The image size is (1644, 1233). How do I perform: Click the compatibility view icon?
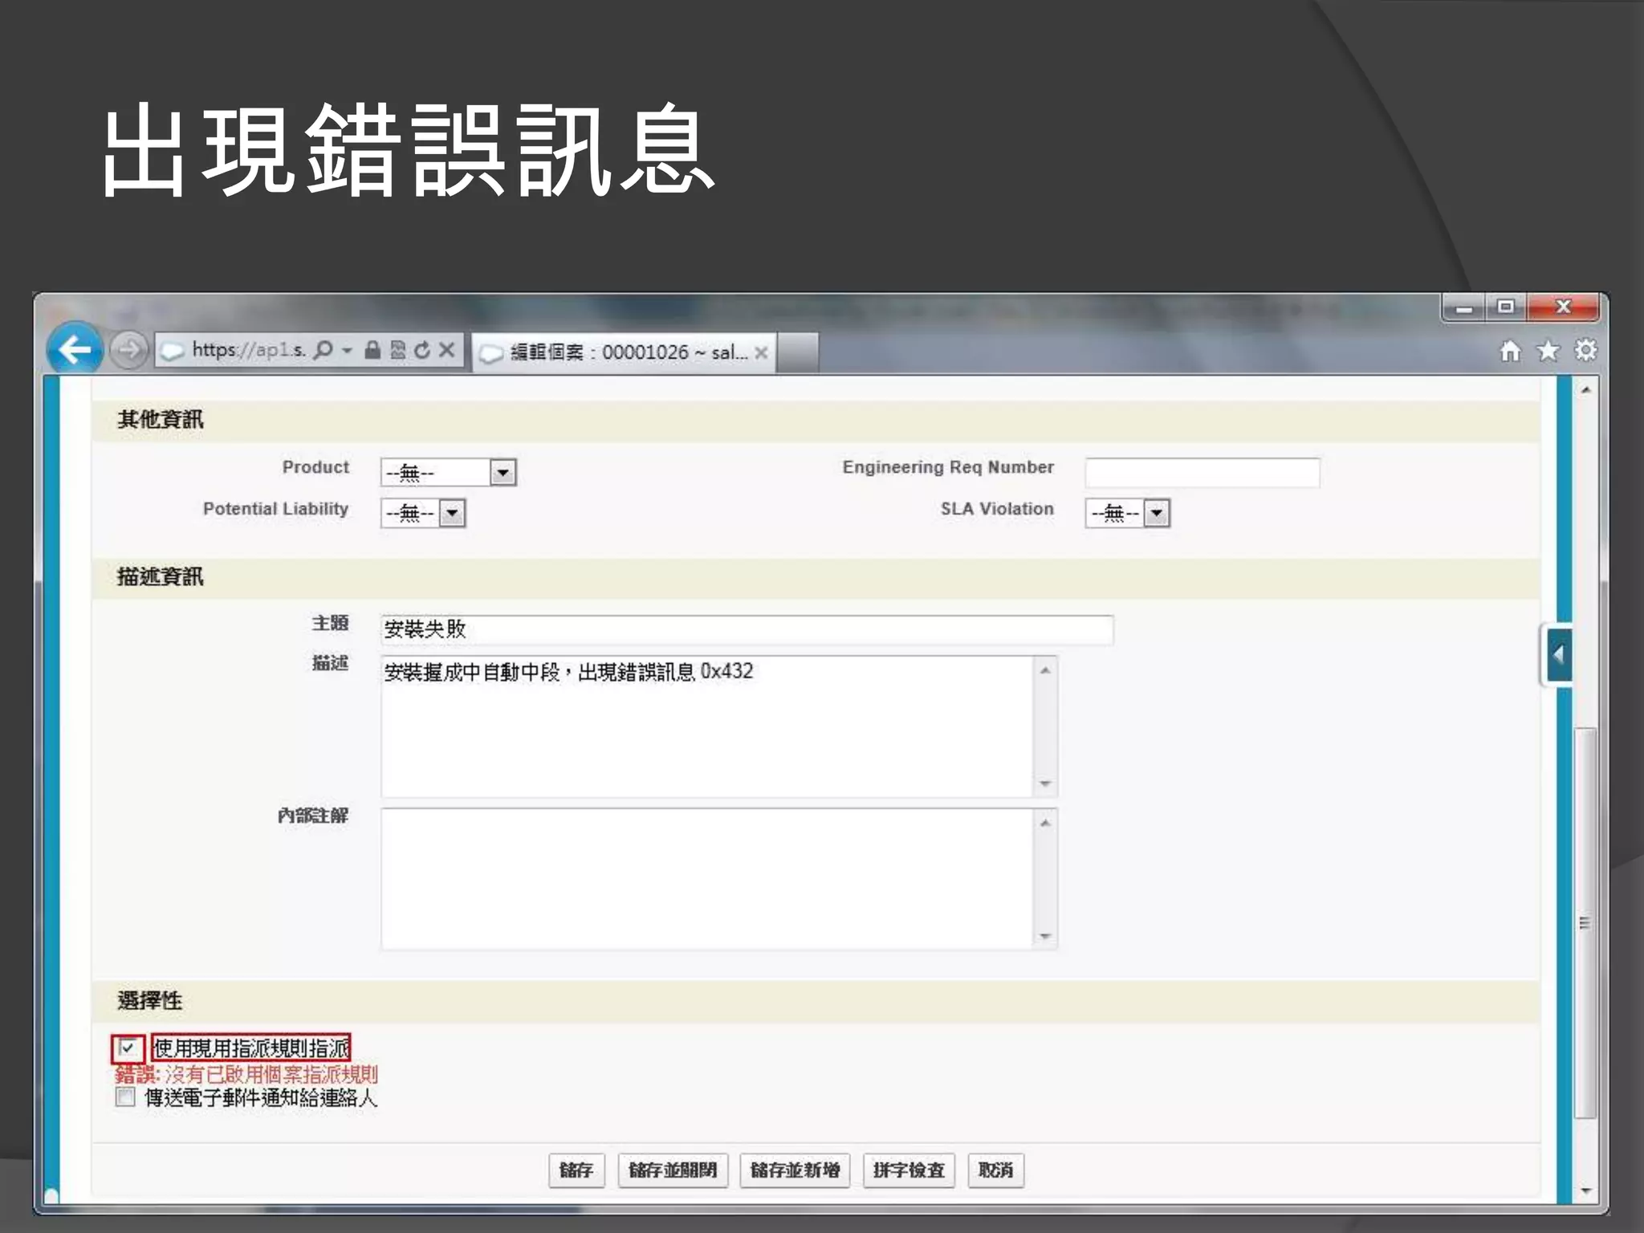click(397, 350)
